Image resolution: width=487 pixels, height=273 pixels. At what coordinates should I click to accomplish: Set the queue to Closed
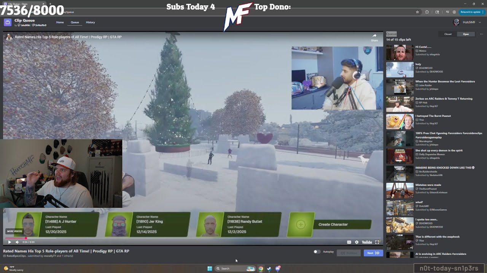pos(448,34)
